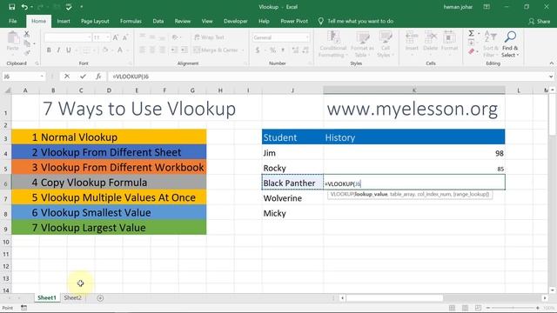Image resolution: width=557 pixels, height=313 pixels.
Task: Open the font name dropdown
Action: (x=89, y=37)
